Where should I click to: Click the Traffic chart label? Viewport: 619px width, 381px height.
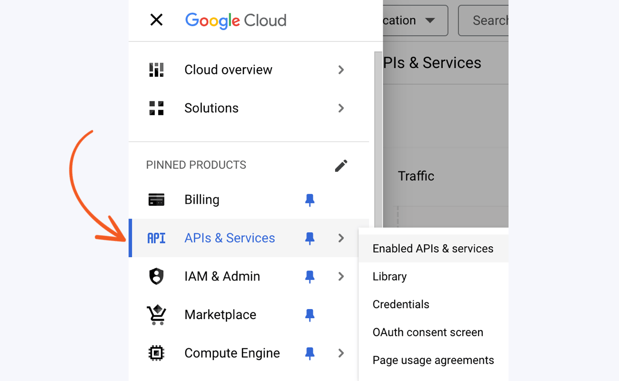pyautogui.click(x=416, y=176)
